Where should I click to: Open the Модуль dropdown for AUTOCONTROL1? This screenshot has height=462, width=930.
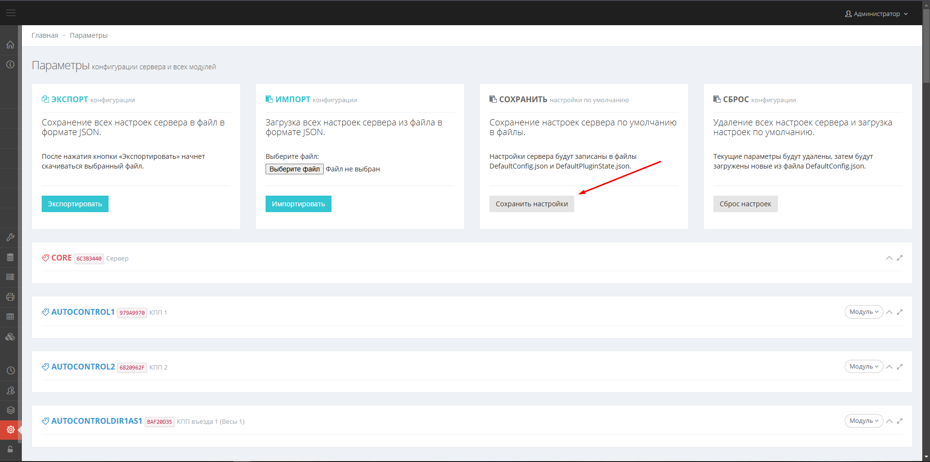coord(864,312)
